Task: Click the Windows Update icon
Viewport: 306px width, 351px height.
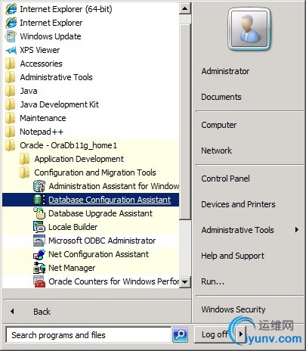Action: [x=11, y=36]
